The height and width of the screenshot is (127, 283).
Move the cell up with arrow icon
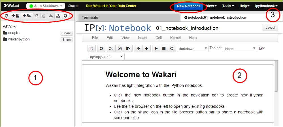138,48
